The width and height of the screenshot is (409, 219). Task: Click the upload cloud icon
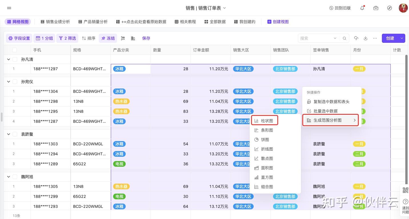pos(356,38)
